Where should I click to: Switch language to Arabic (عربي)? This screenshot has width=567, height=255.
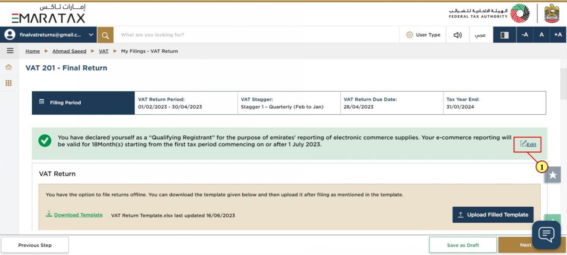point(480,35)
